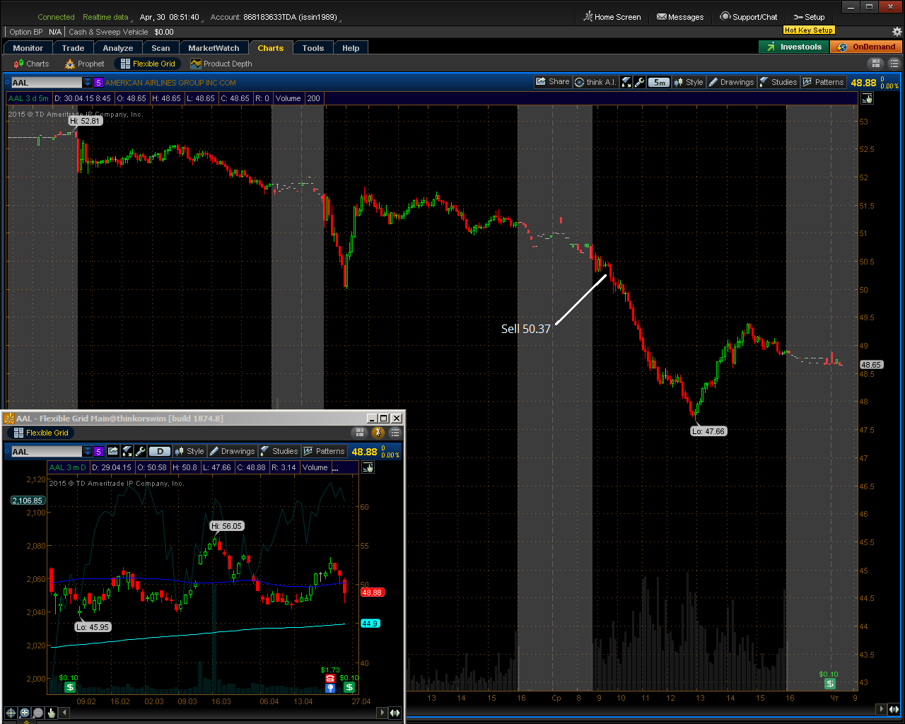Expand symbol dropdown arrow in detached window
The height and width of the screenshot is (724, 905).
88,452
